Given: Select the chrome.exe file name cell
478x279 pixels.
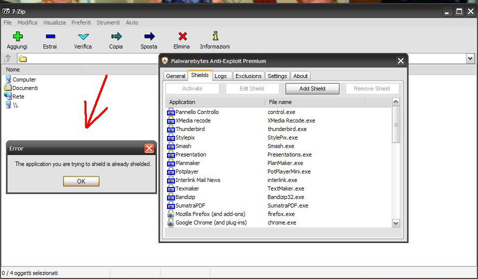Looking at the screenshot, I should tap(281, 222).
